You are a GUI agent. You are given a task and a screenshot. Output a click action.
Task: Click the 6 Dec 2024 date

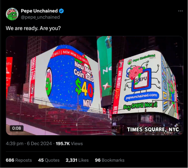coord(39,144)
